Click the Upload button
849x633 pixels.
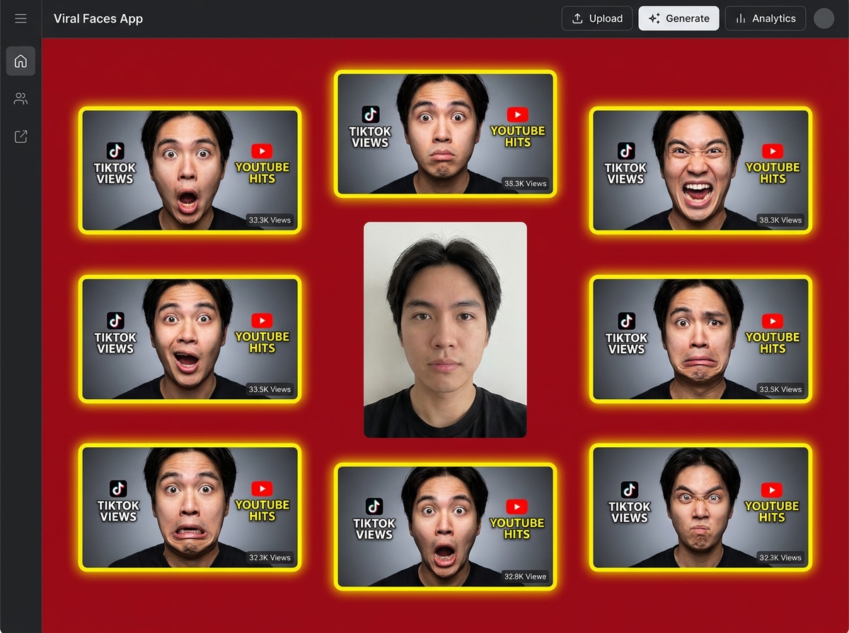click(x=597, y=18)
